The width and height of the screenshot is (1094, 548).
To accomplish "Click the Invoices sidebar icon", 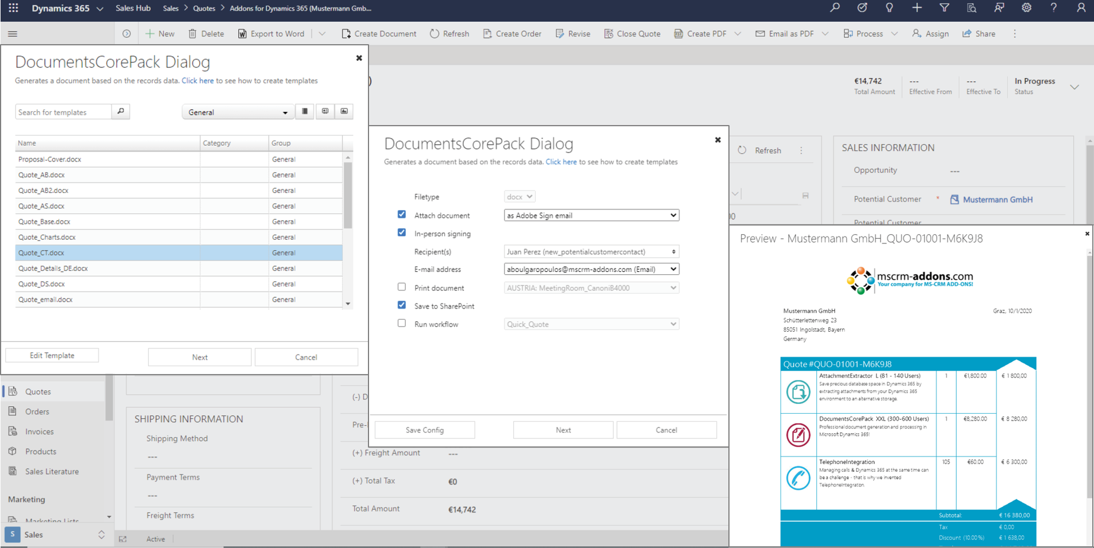I will (13, 432).
